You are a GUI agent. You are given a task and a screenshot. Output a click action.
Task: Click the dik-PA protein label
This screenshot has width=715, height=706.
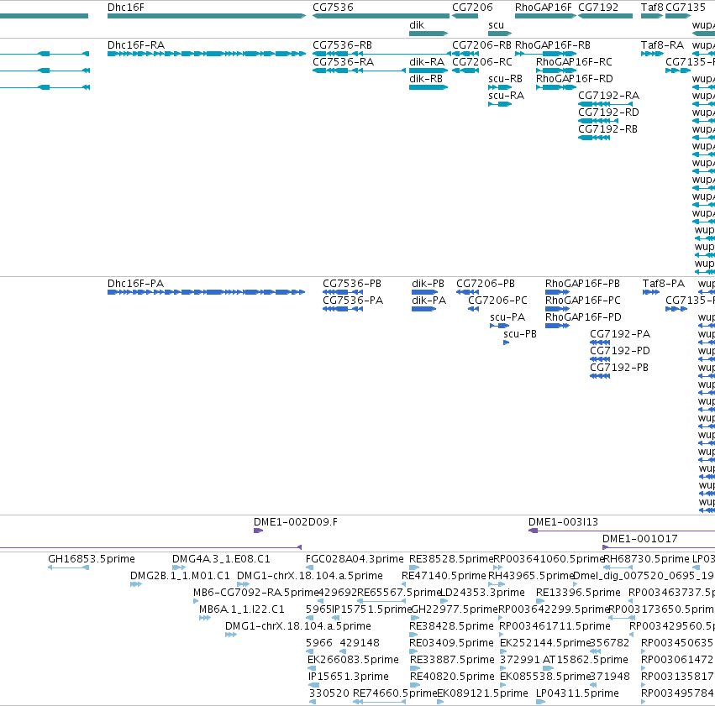pyautogui.click(x=428, y=301)
